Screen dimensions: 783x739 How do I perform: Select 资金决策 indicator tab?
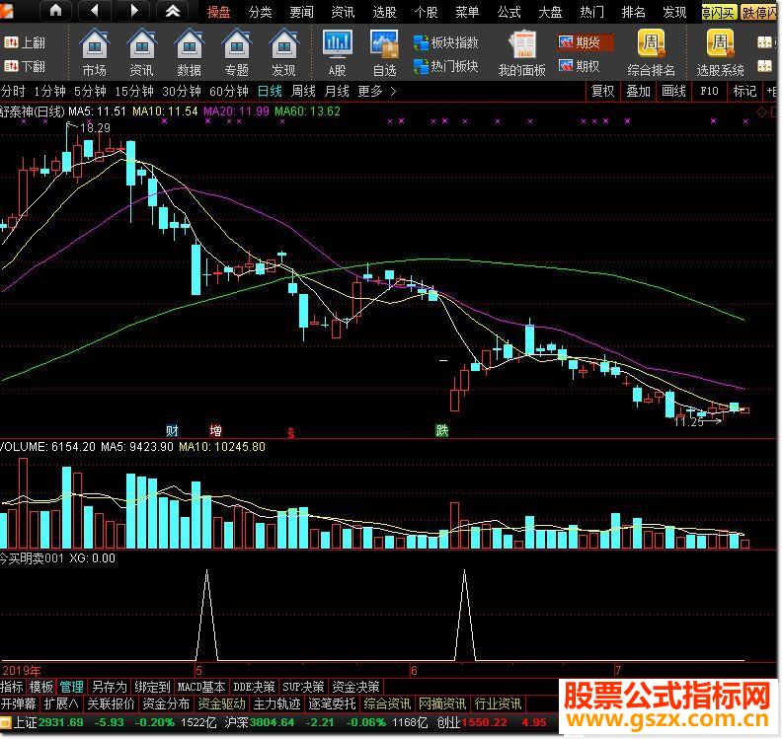[355, 687]
